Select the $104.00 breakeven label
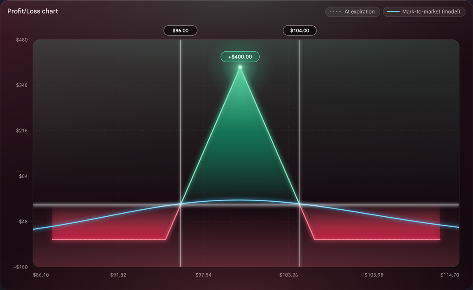473x290 pixels. click(x=299, y=30)
